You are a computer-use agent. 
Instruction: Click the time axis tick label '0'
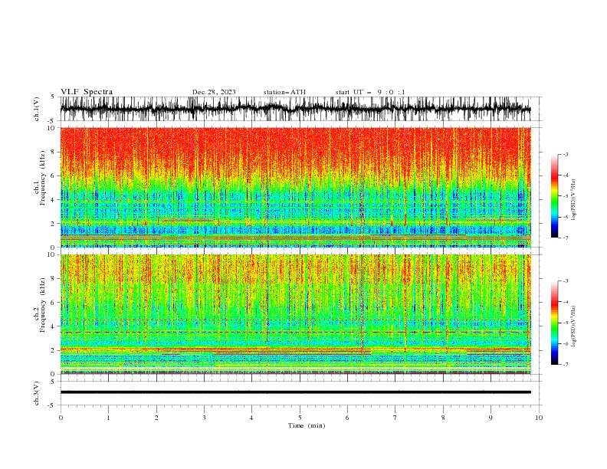pos(61,418)
